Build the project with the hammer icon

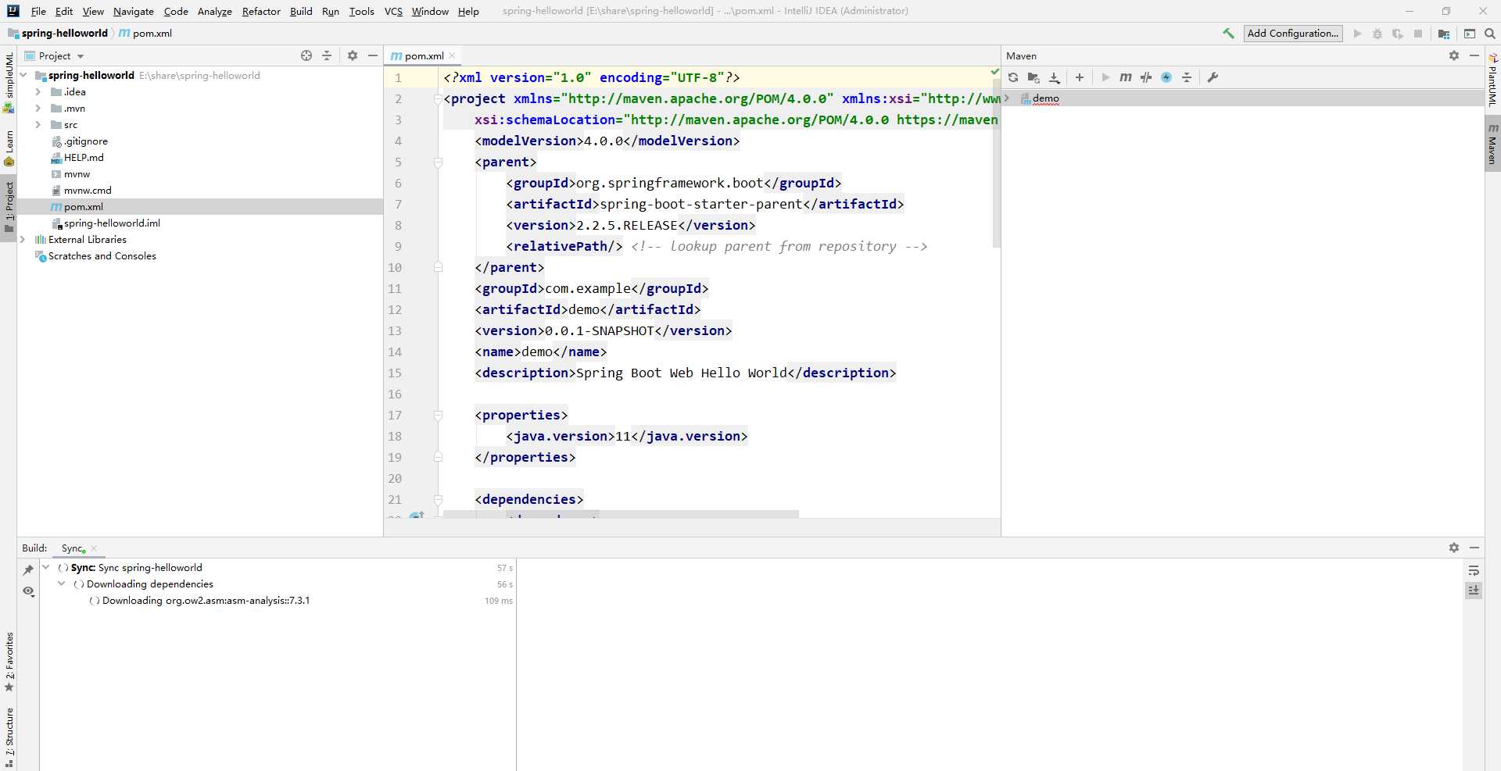pyautogui.click(x=1228, y=34)
